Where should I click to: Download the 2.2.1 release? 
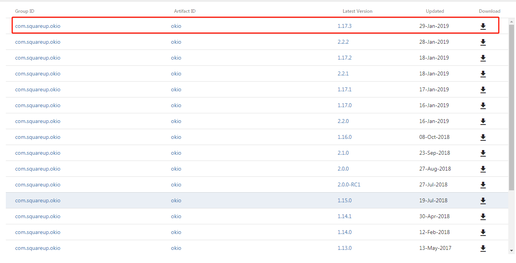click(483, 74)
